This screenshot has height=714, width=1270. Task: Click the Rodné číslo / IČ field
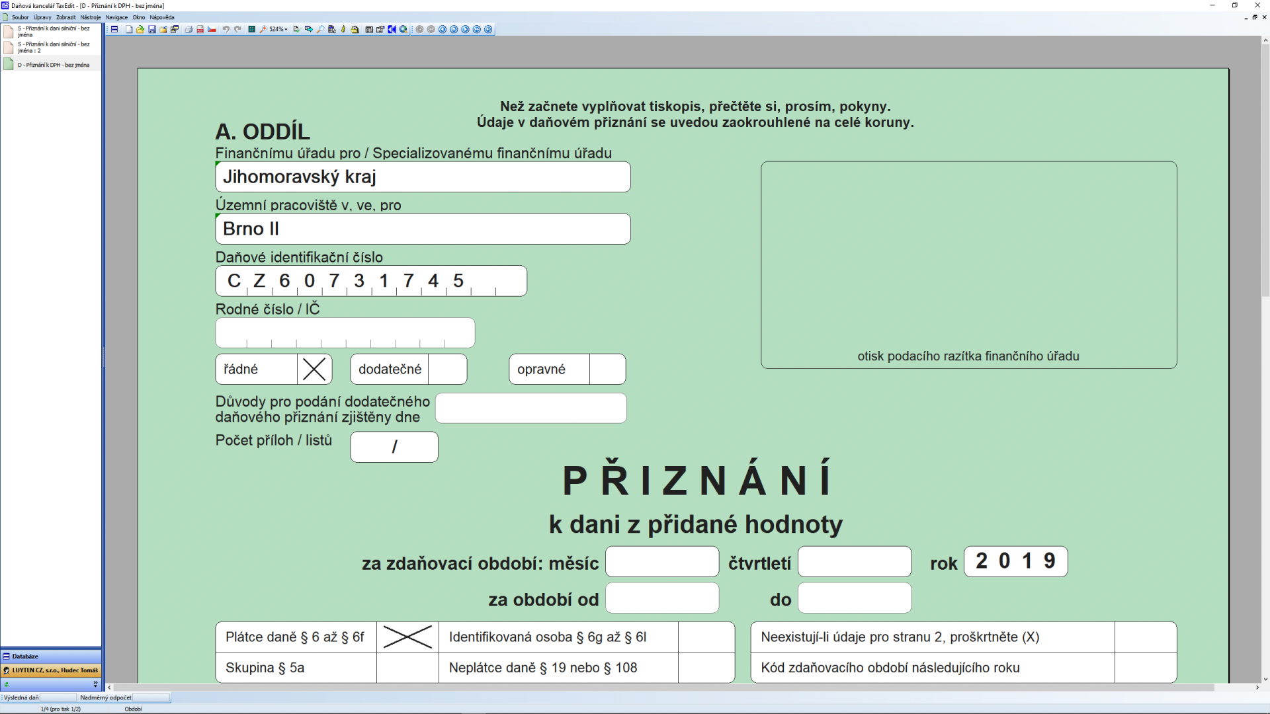[345, 333]
